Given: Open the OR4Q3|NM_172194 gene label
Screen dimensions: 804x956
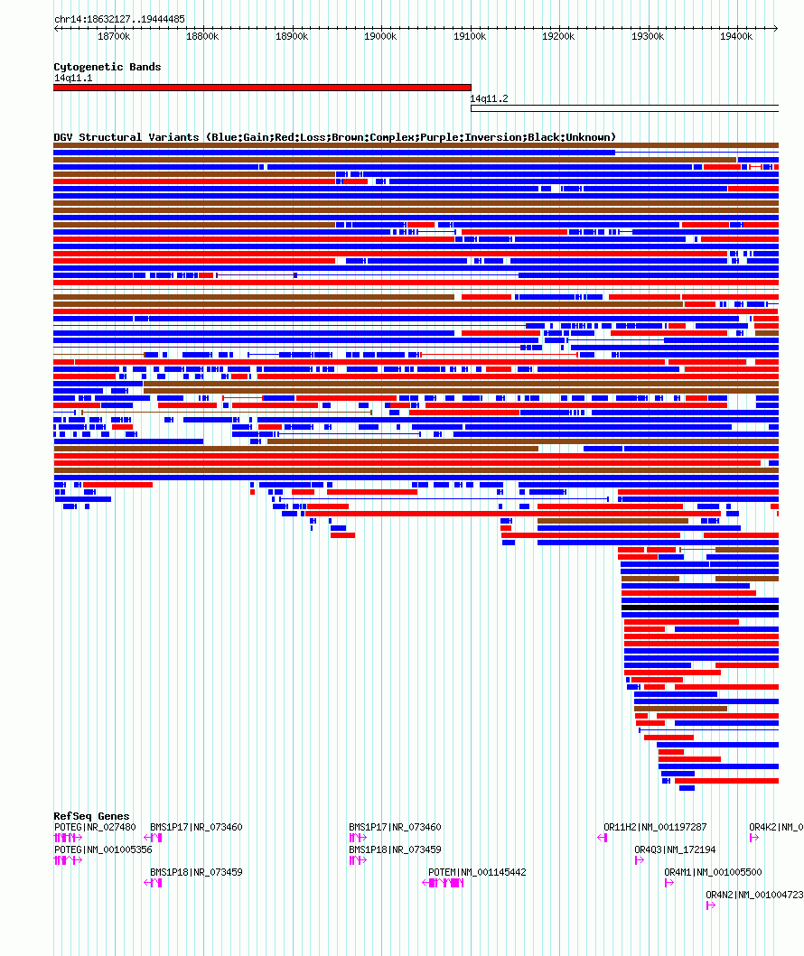Looking at the screenshot, I should pos(676,849).
